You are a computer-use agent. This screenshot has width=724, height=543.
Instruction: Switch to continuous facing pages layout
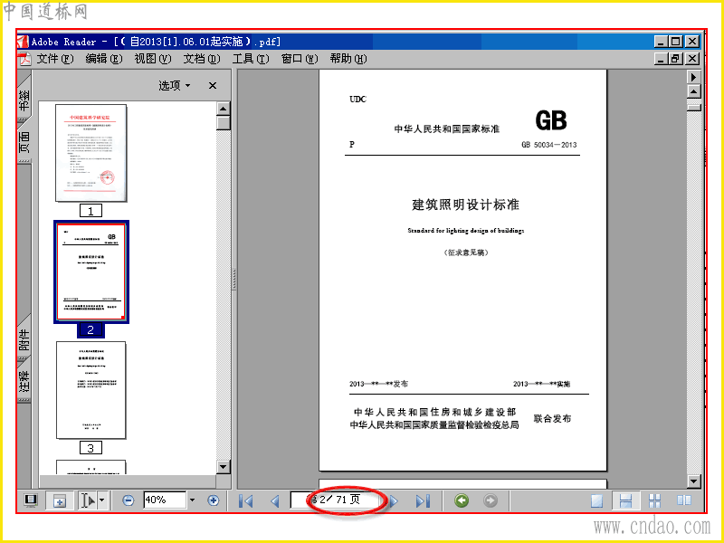(654, 500)
